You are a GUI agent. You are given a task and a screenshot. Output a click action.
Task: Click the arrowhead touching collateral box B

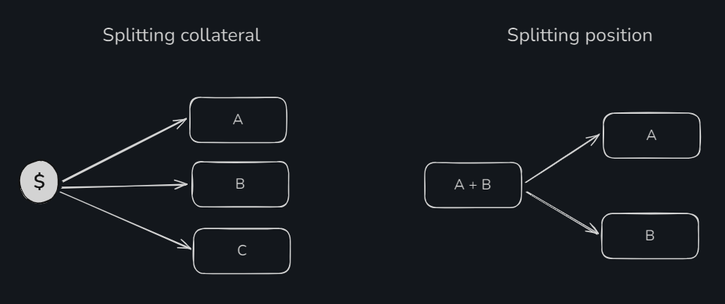coord(184,184)
